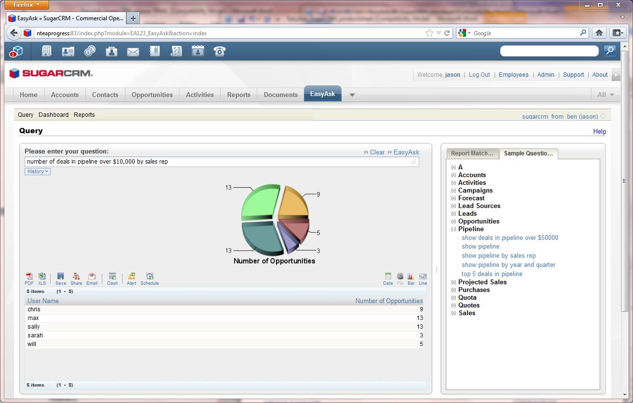Open Opportunities via the coins icon
This screenshot has height=403, width=633.
90,51
